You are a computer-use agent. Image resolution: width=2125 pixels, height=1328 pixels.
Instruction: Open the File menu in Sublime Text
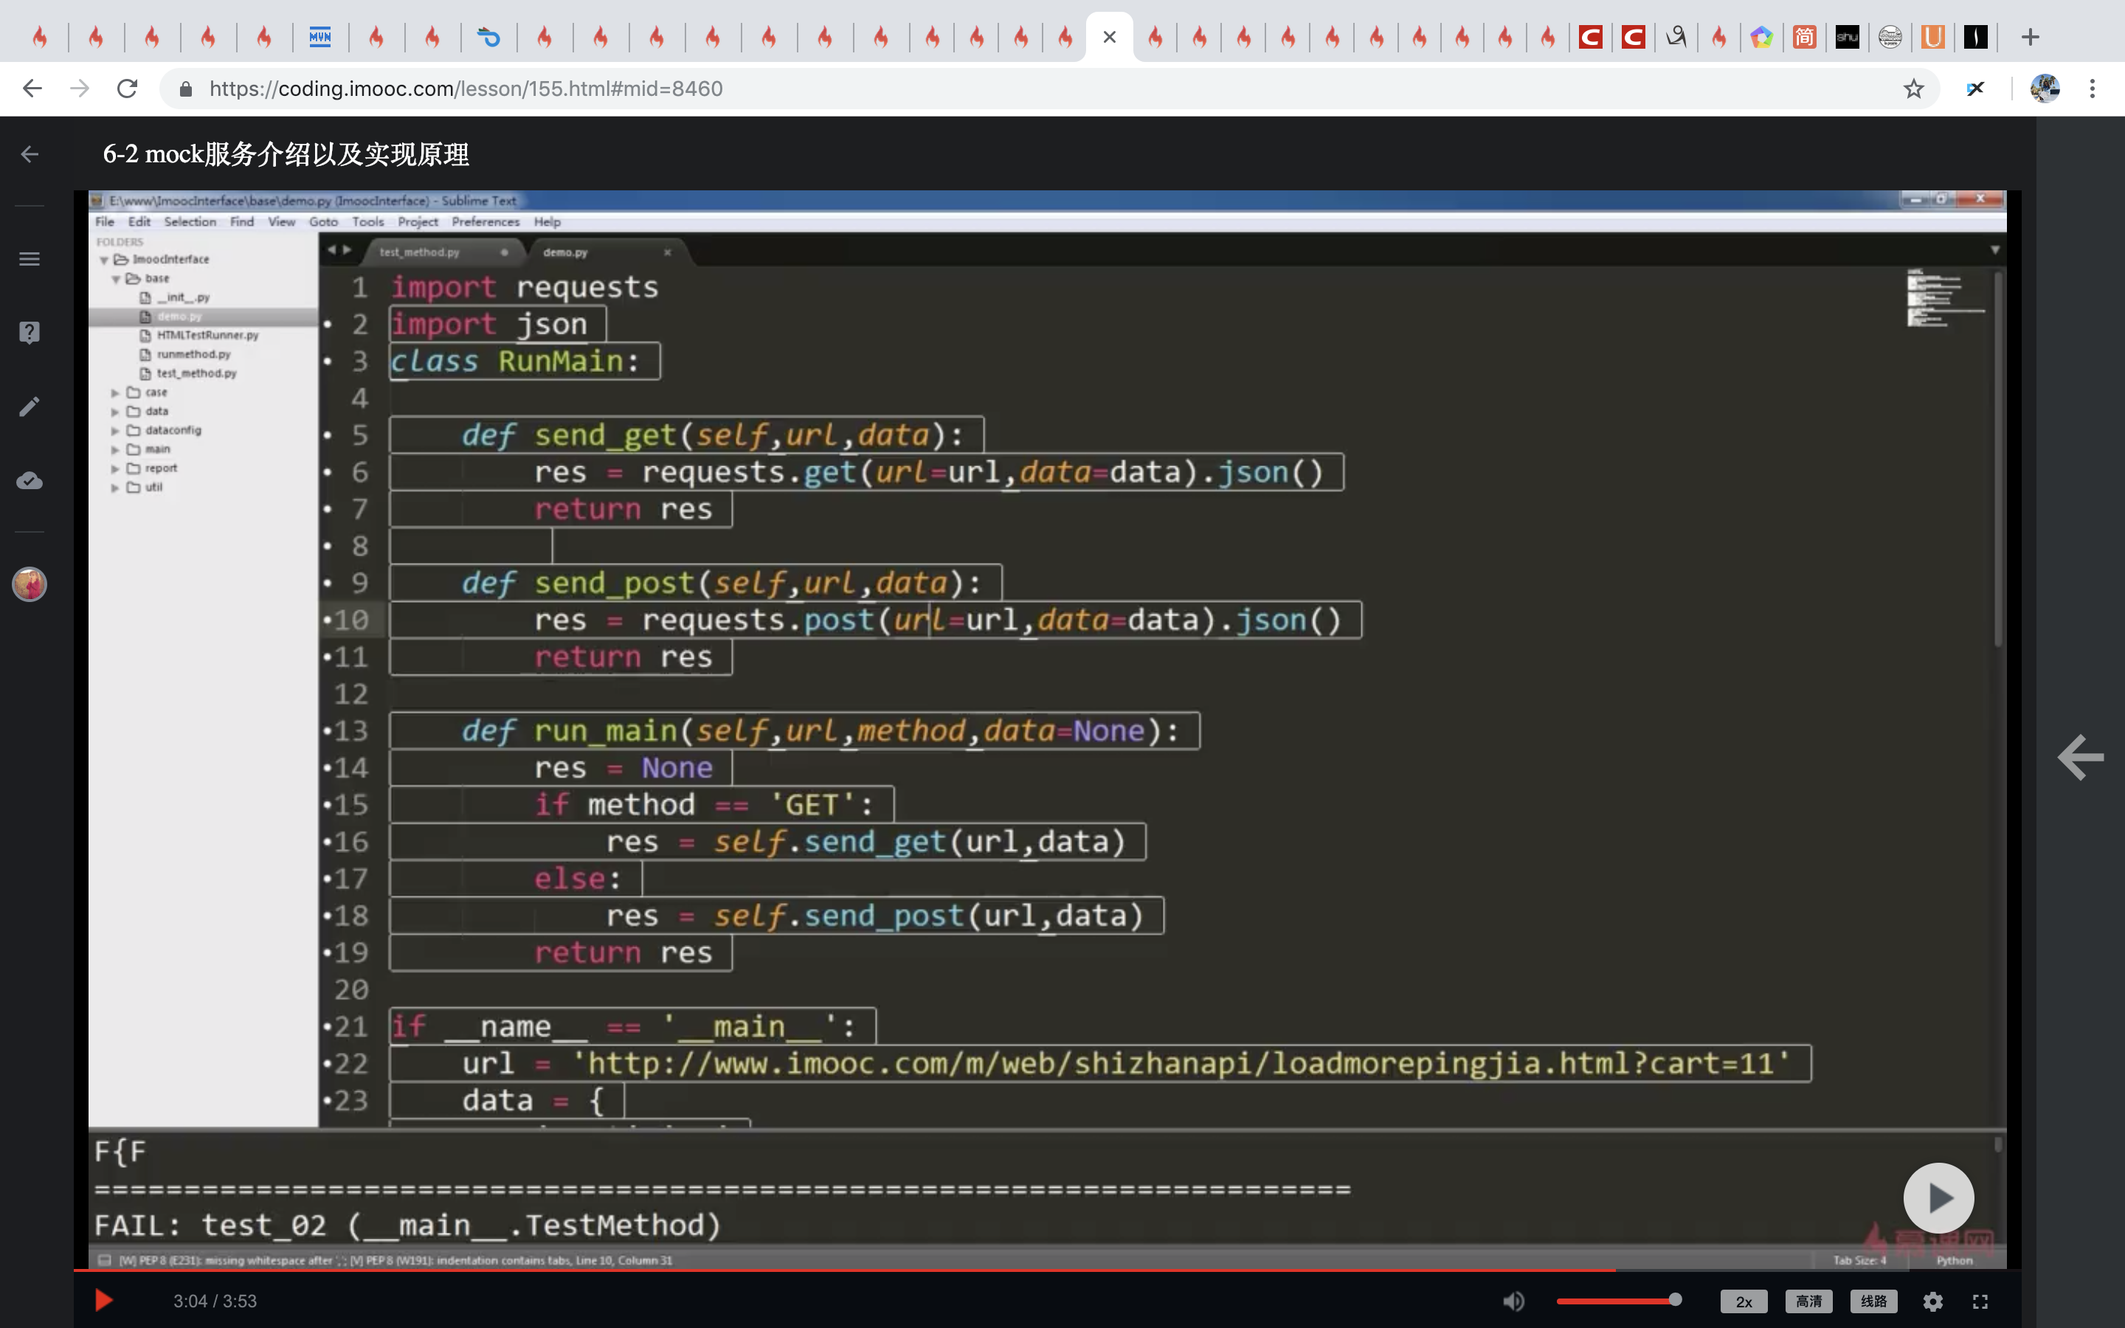pyautogui.click(x=104, y=222)
